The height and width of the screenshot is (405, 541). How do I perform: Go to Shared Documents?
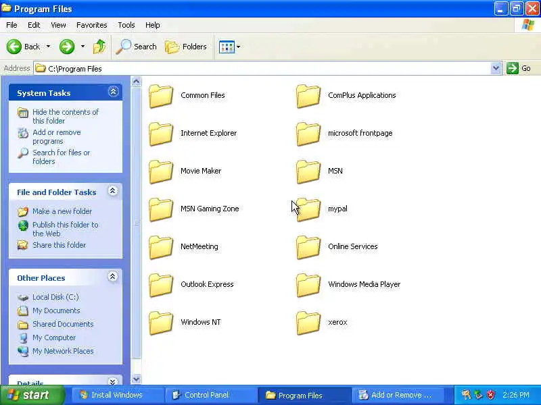tap(63, 324)
